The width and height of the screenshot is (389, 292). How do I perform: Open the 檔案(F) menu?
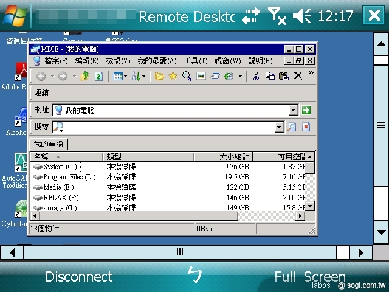pos(55,61)
